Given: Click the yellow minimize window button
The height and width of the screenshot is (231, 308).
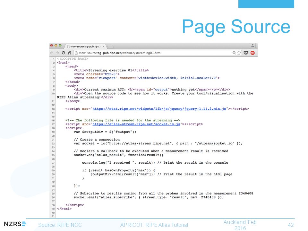Looking at the screenshot, I should [x=56, y=46].
